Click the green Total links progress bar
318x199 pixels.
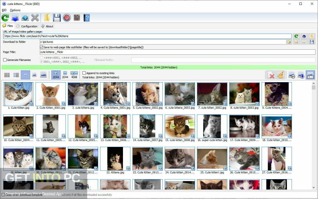[159, 68]
